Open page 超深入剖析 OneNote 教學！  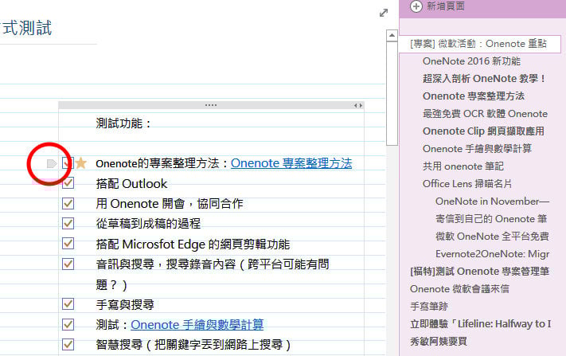[484, 79]
